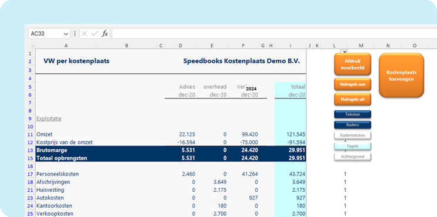
Task: Click 'Speedbooks Kostenplaats Demo B.V.' heading
Action: 242,61
